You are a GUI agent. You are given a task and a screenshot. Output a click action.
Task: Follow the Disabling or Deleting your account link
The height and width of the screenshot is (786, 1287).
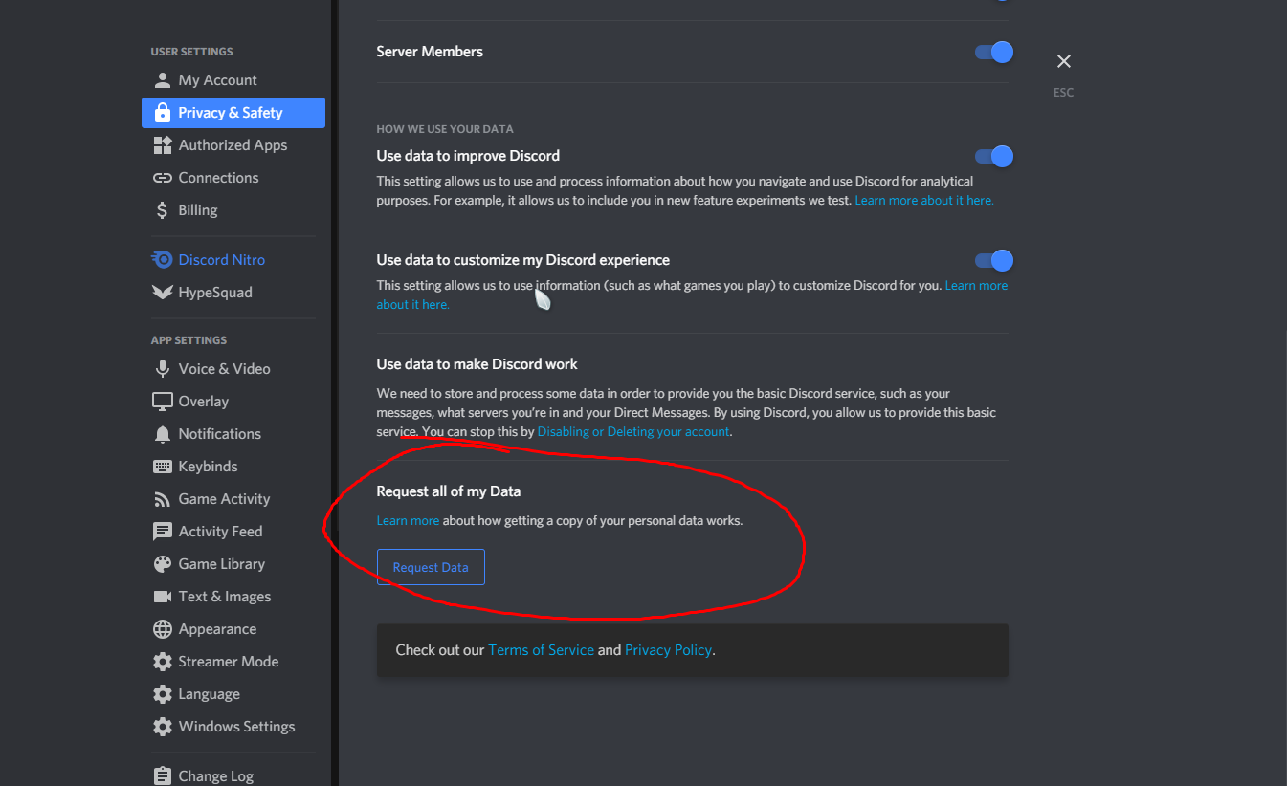point(633,432)
